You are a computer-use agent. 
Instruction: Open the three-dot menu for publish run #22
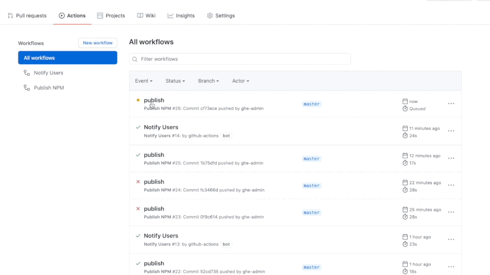coord(451,267)
